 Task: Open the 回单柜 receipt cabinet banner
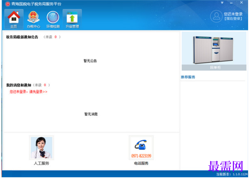pos(214,51)
